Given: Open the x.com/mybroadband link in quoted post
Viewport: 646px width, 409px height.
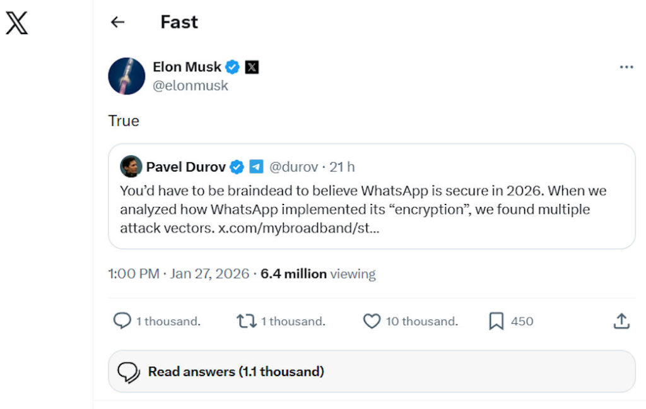Looking at the screenshot, I should 298,228.
